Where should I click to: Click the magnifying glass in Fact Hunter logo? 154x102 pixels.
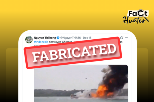click(142, 15)
